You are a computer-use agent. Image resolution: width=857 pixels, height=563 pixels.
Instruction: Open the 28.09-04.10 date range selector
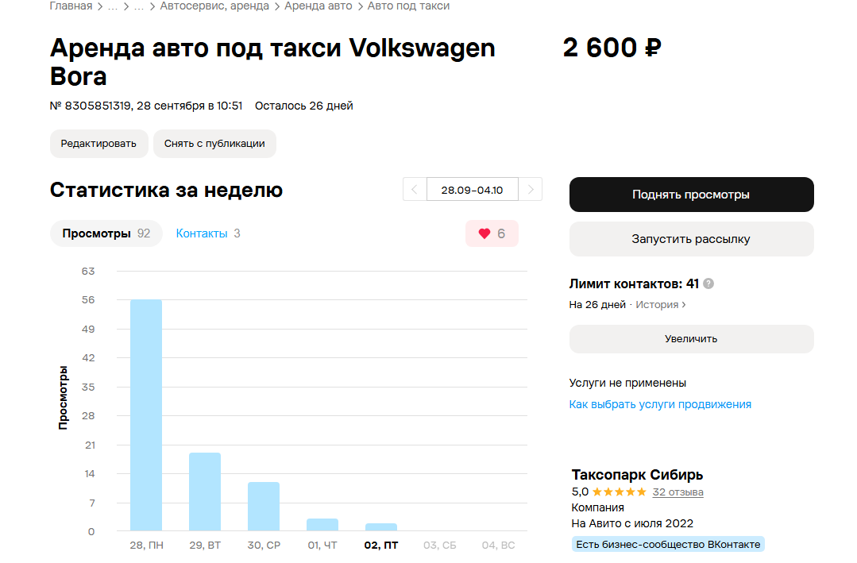point(473,190)
